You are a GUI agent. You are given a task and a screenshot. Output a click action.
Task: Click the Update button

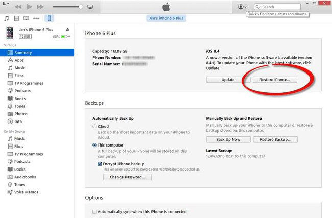point(228,80)
